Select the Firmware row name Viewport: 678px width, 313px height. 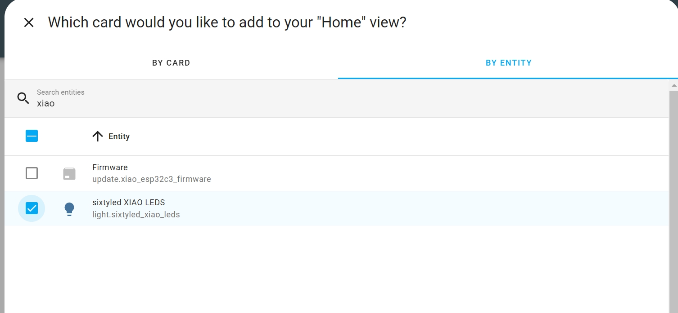point(110,168)
